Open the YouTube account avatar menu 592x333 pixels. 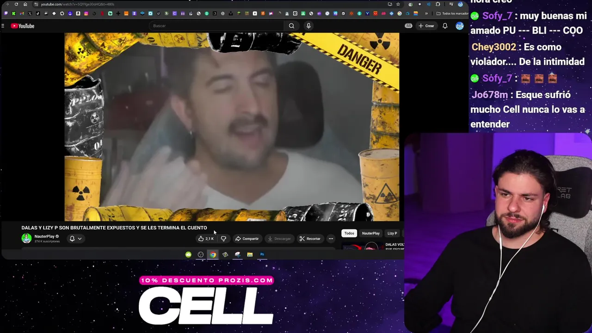pos(460,26)
